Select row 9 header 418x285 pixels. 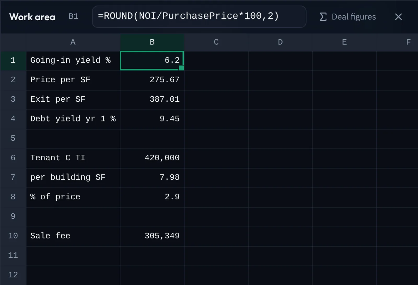coord(13,217)
